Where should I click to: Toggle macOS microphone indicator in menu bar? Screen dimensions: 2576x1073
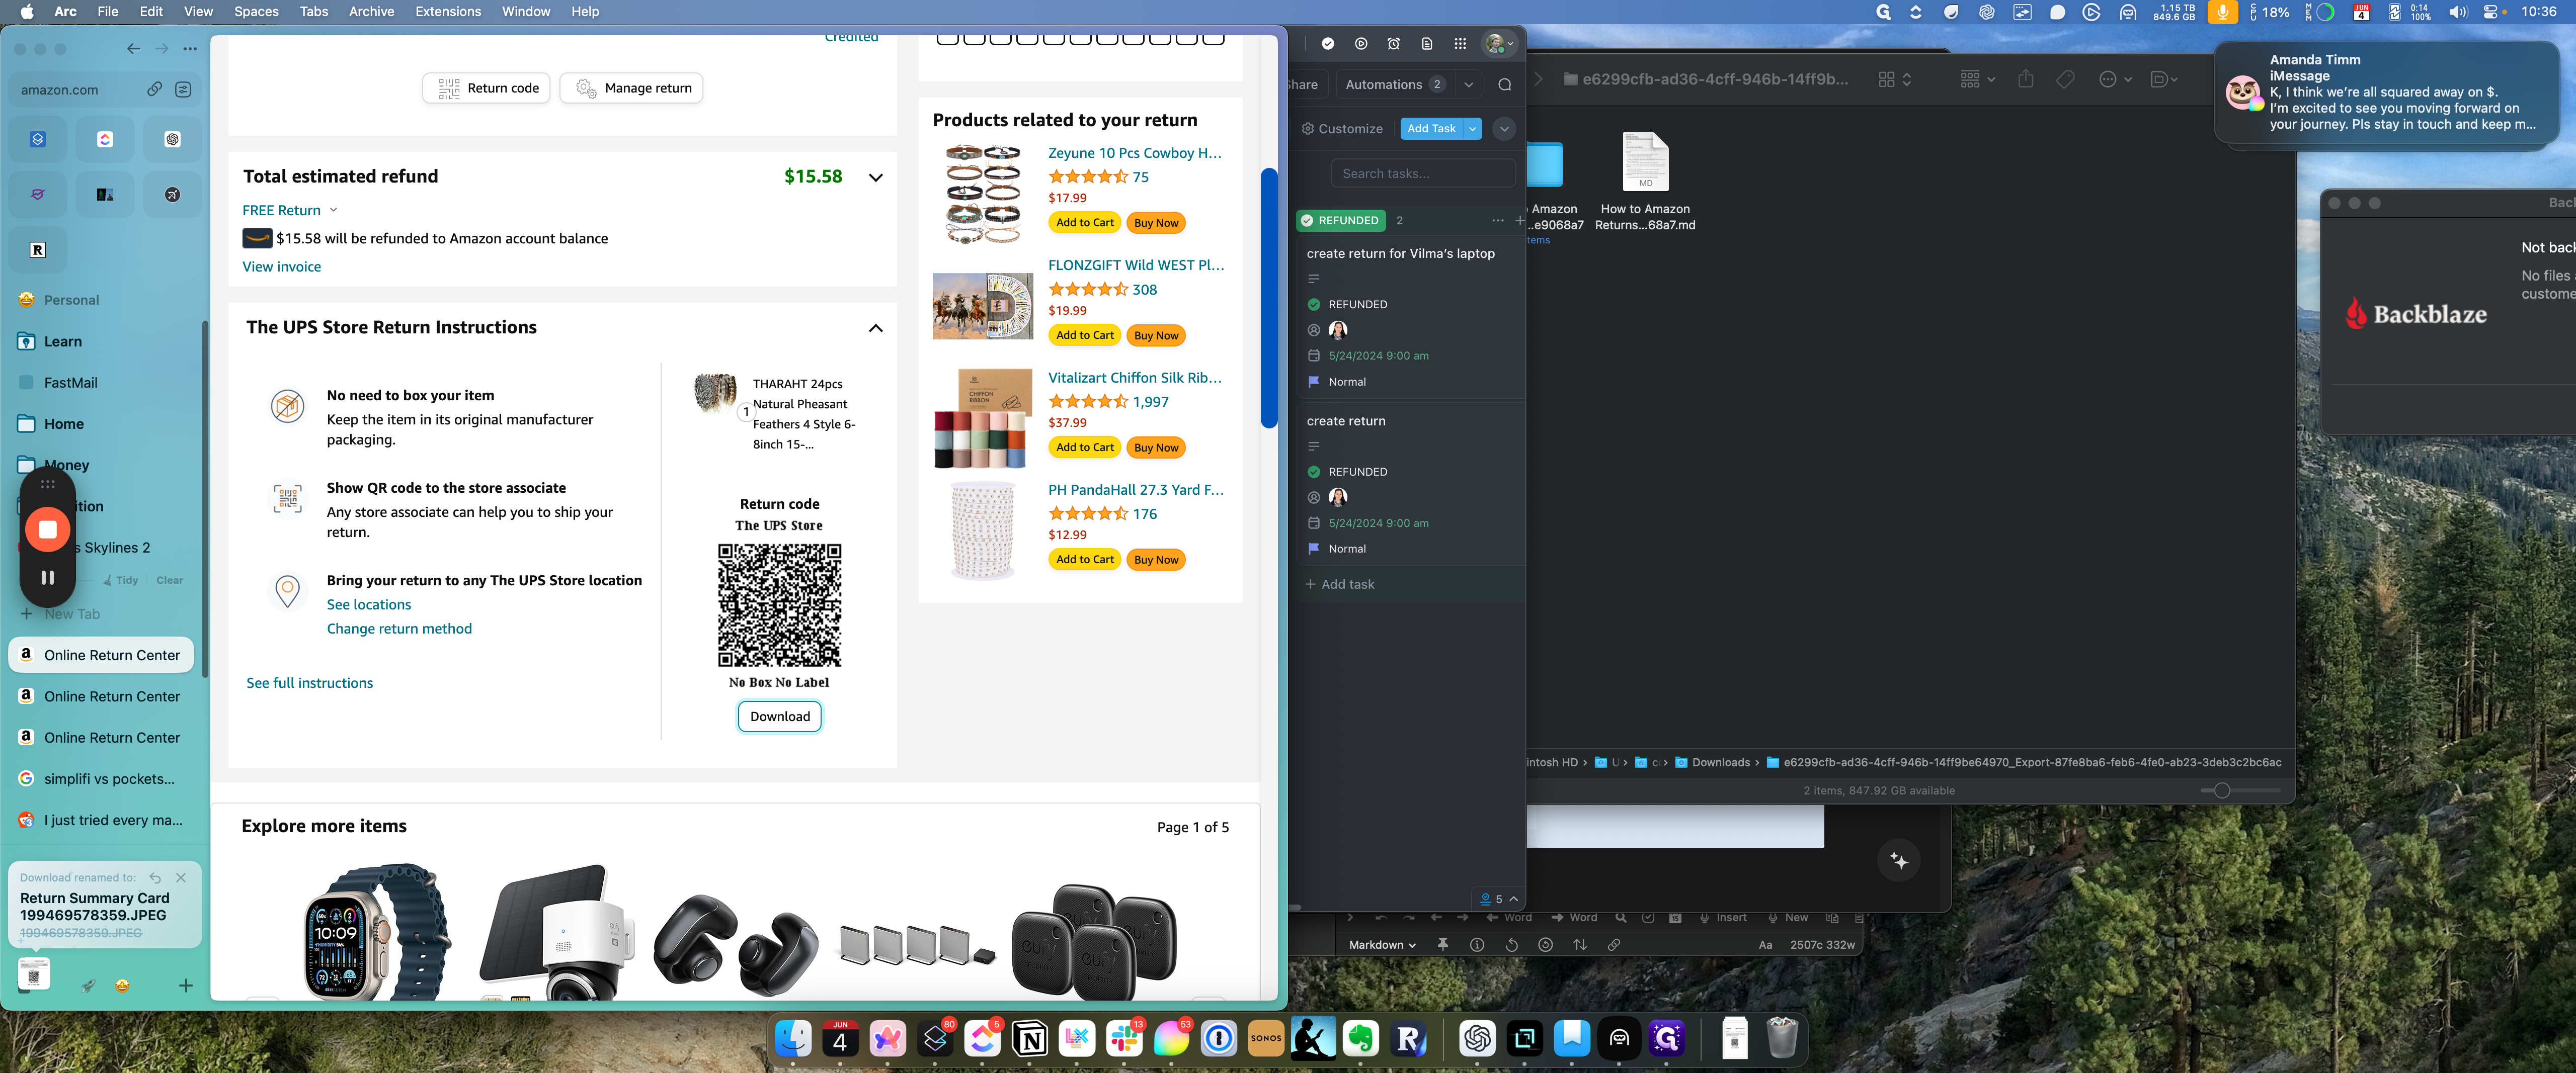point(2222,12)
